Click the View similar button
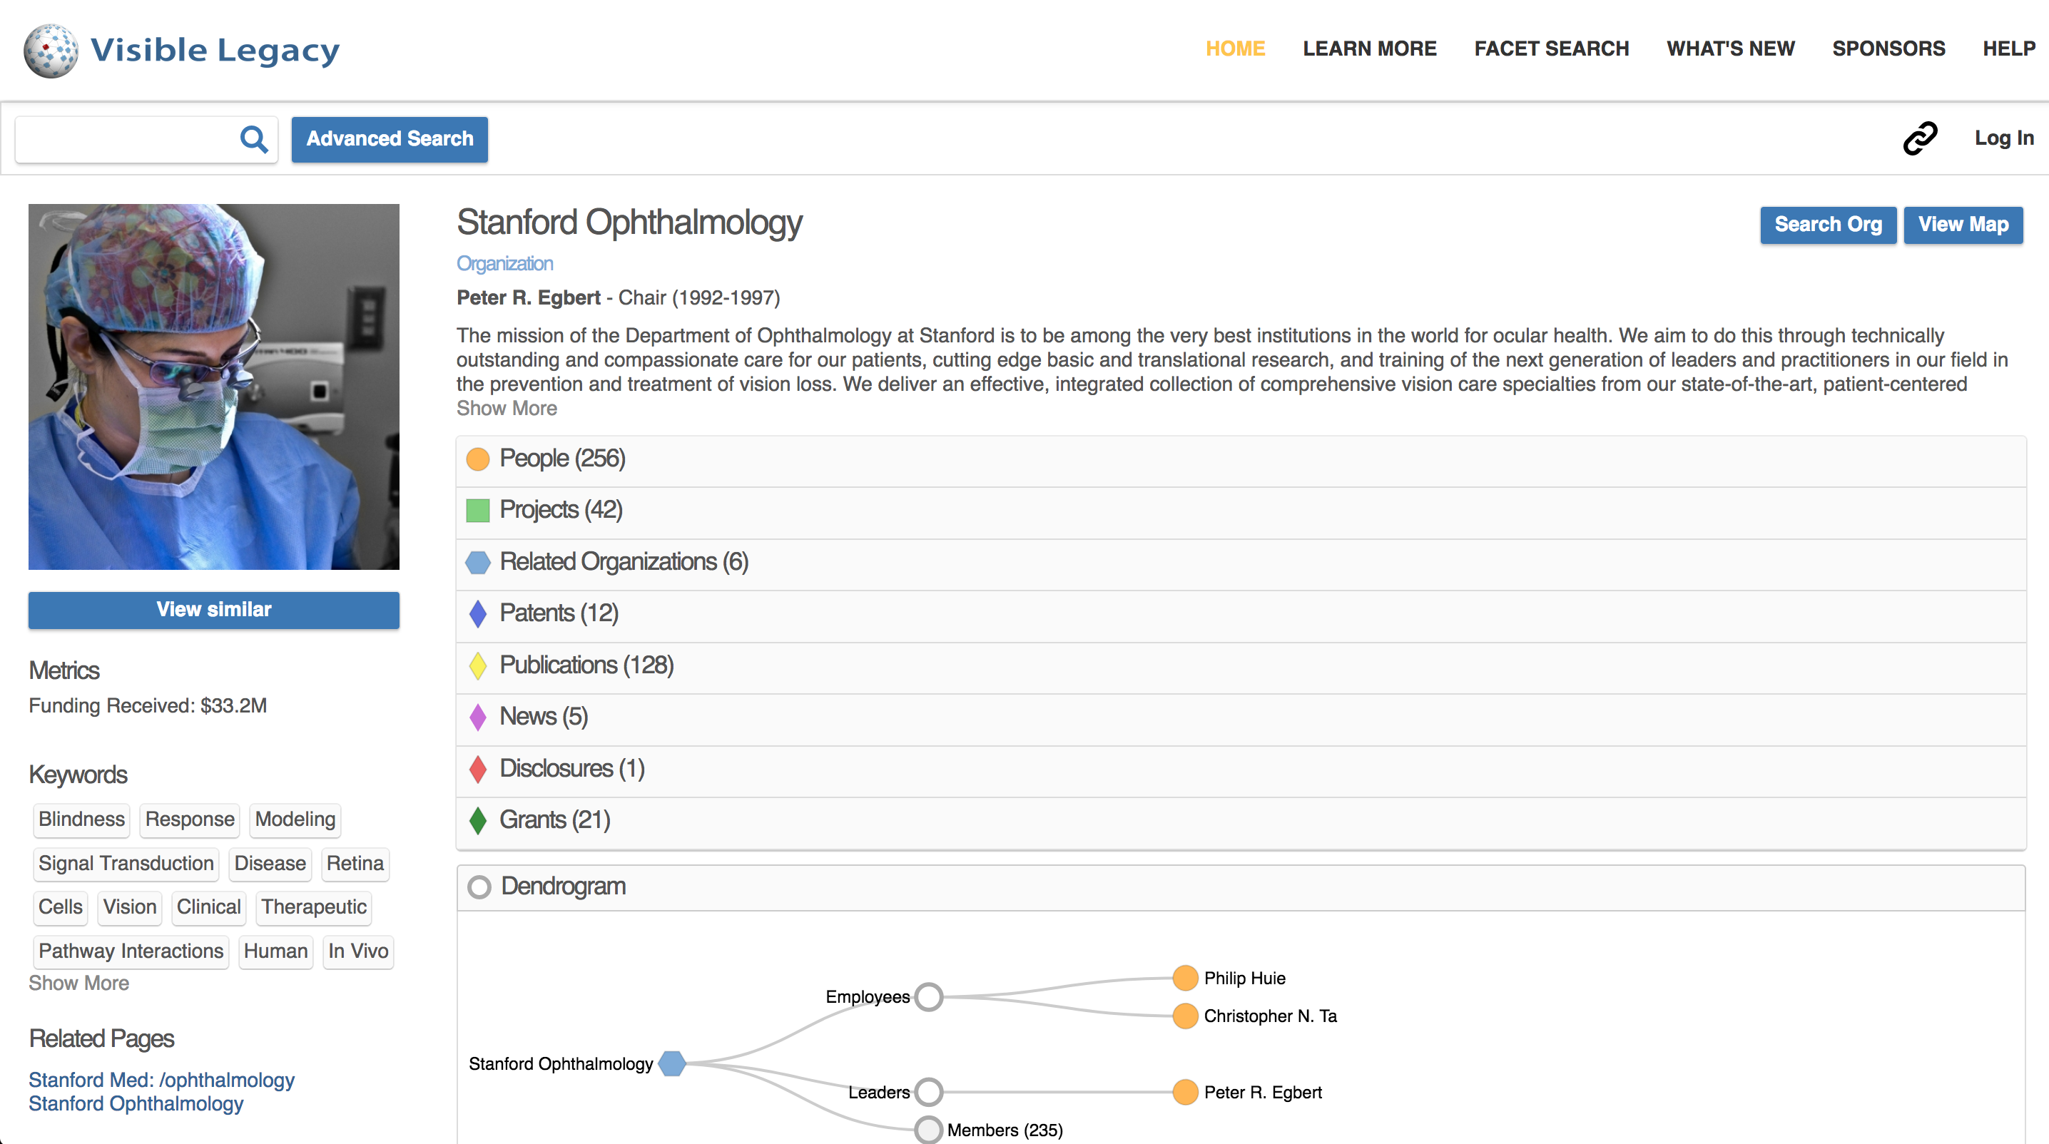 (x=213, y=610)
